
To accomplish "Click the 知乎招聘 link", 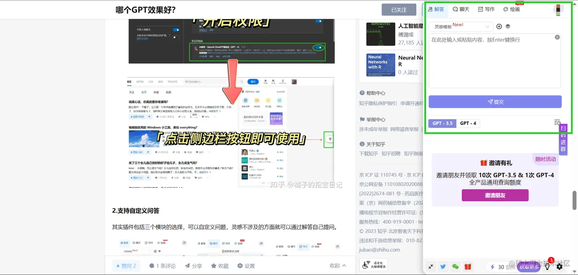I will [x=391, y=154].
